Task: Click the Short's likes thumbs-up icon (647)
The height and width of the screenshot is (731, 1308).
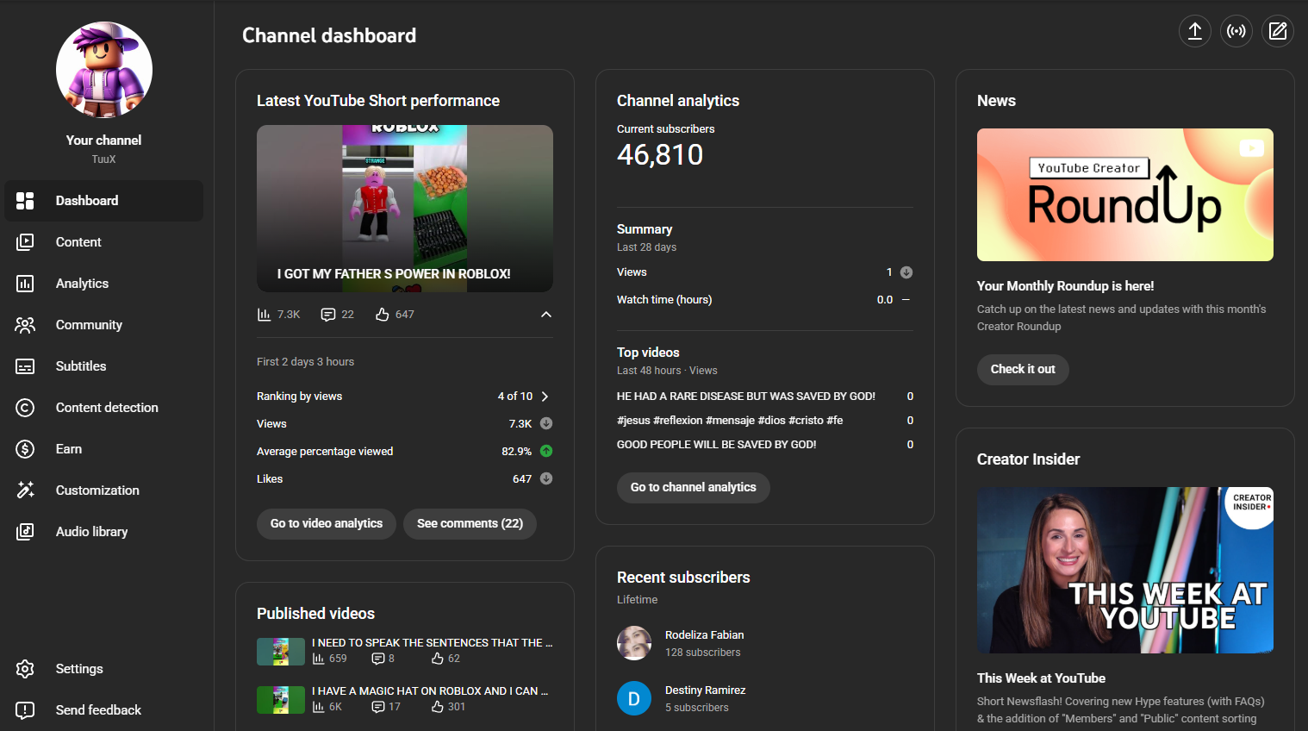Action: coord(383,315)
